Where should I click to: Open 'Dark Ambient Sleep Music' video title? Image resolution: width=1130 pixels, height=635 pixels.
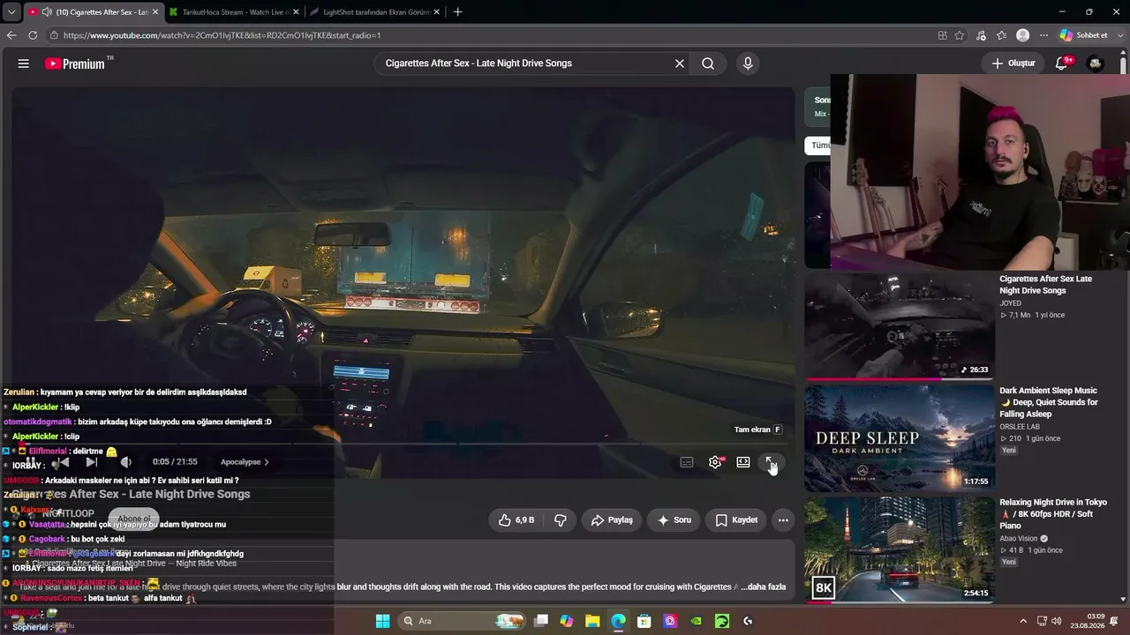(x=1048, y=402)
